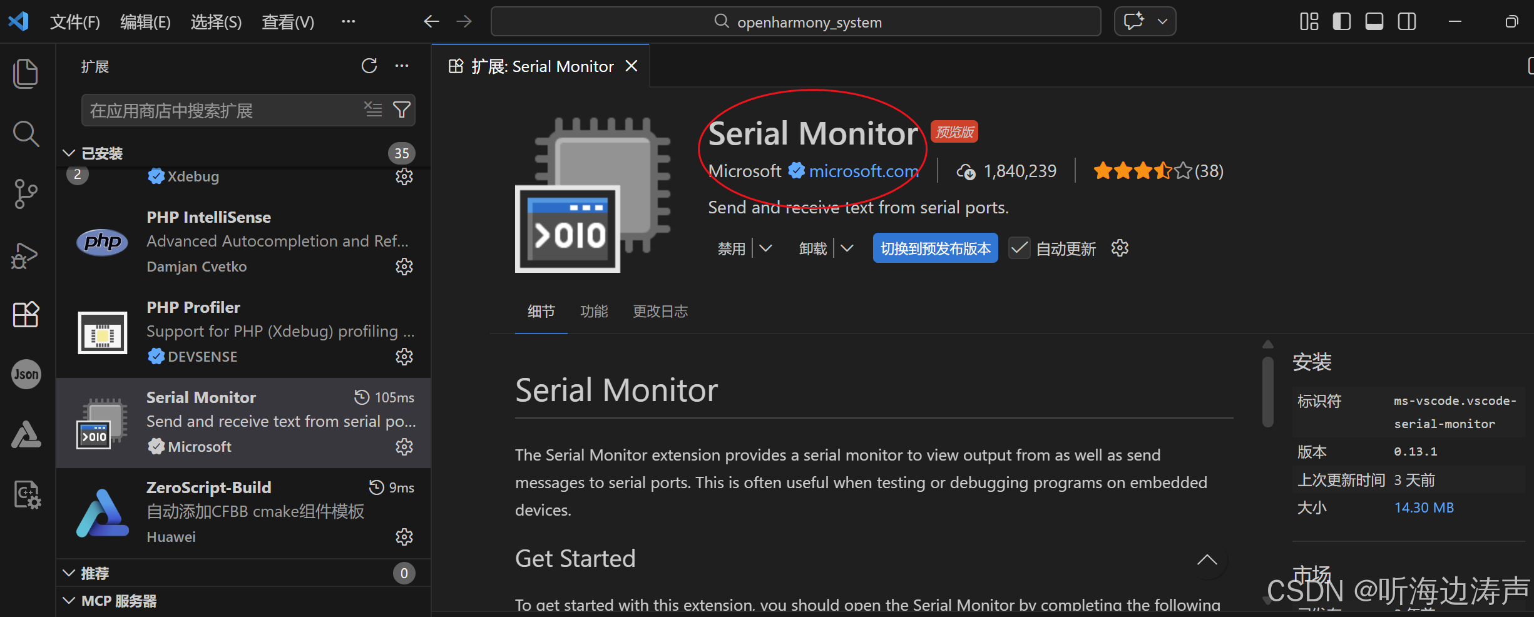The height and width of the screenshot is (617, 1534).
Task: Open manage gear for PHP IntelliSense
Action: click(x=404, y=267)
